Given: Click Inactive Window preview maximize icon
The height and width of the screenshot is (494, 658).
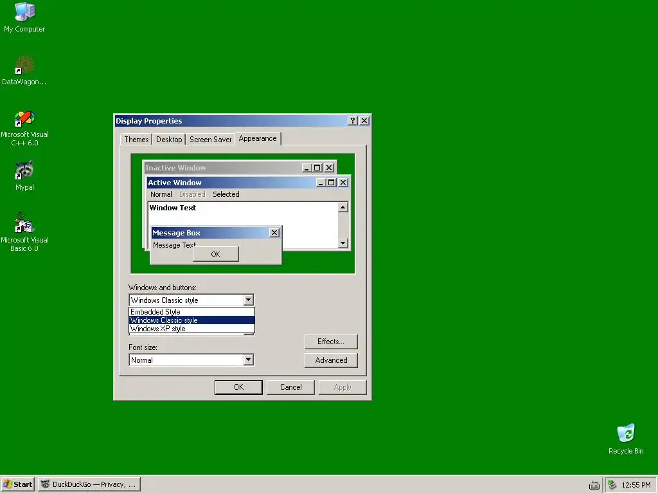Looking at the screenshot, I should click(317, 168).
